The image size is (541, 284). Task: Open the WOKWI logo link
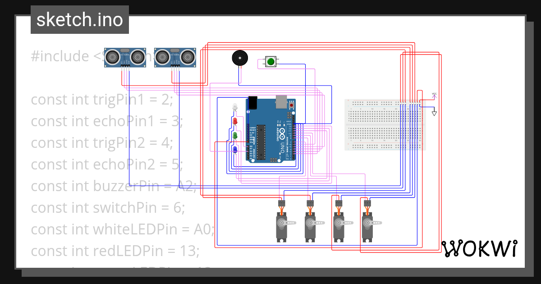click(x=480, y=248)
